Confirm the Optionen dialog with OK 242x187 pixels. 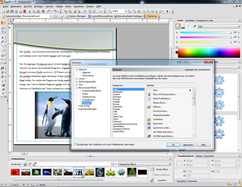coord(173,145)
